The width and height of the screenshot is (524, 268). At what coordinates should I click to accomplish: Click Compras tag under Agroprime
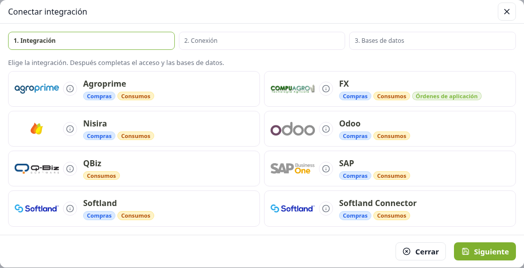99,96
